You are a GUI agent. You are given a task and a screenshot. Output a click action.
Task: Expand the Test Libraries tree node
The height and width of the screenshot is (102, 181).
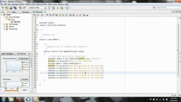(x=4, y=29)
